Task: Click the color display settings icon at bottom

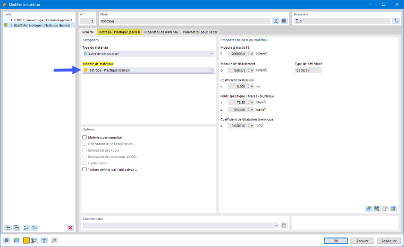Action: click(34, 241)
